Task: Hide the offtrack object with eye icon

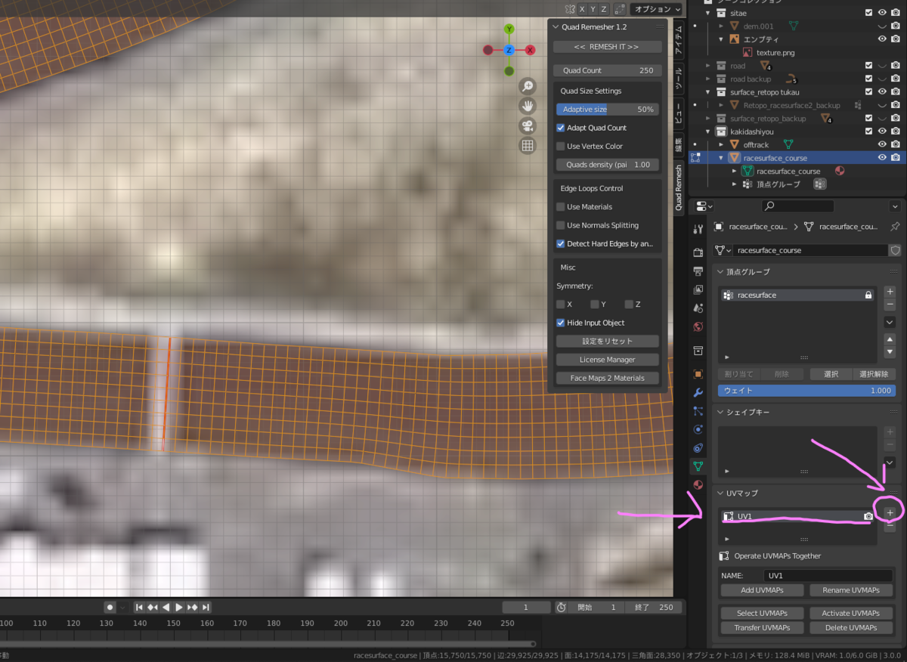Action: click(881, 144)
